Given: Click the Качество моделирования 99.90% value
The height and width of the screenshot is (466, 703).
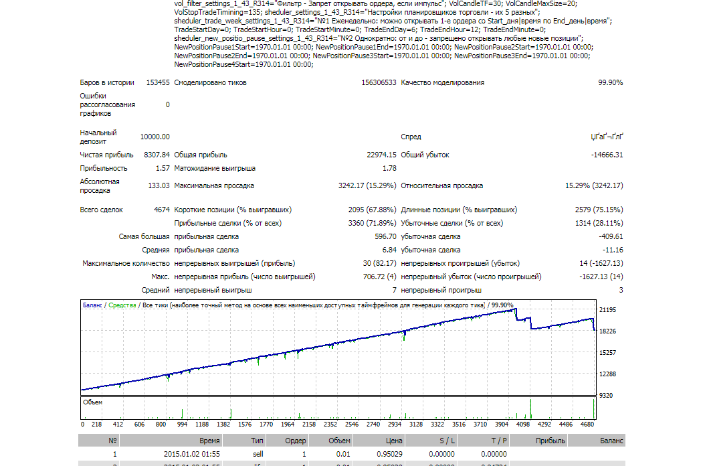Looking at the screenshot, I should click(x=610, y=82).
